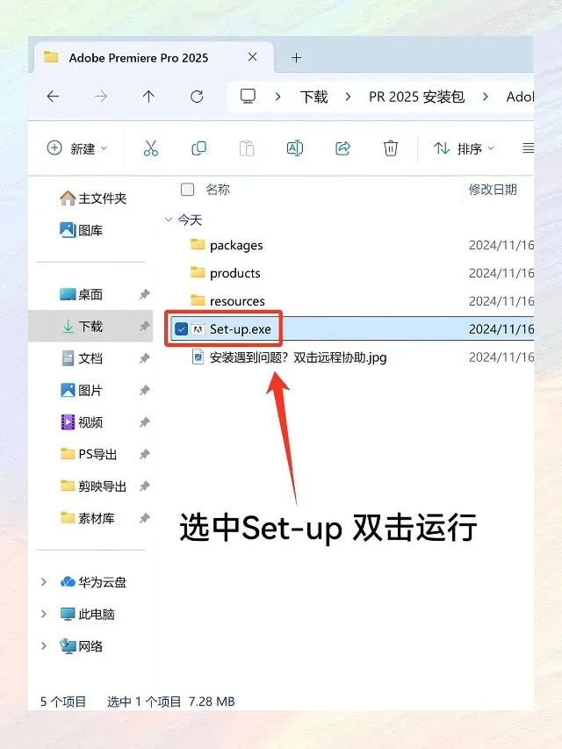Click the pin icon beside 下载
This screenshot has height=749, width=562.
tap(144, 327)
